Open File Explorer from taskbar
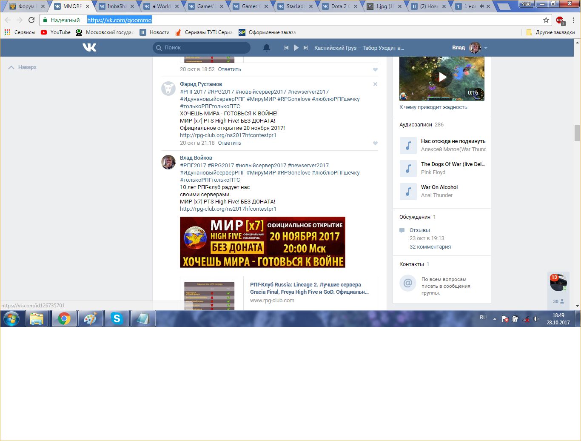This screenshot has width=581, height=441. coord(37,318)
